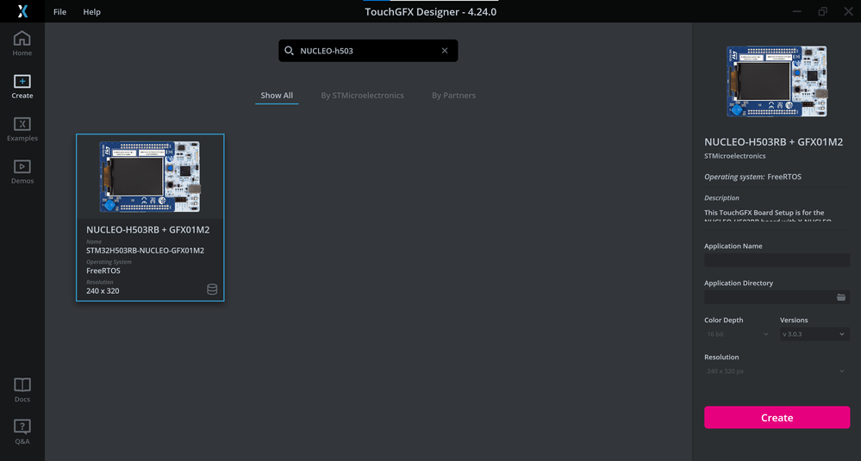Open the File menu
The width and height of the screenshot is (861, 461).
click(x=59, y=11)
